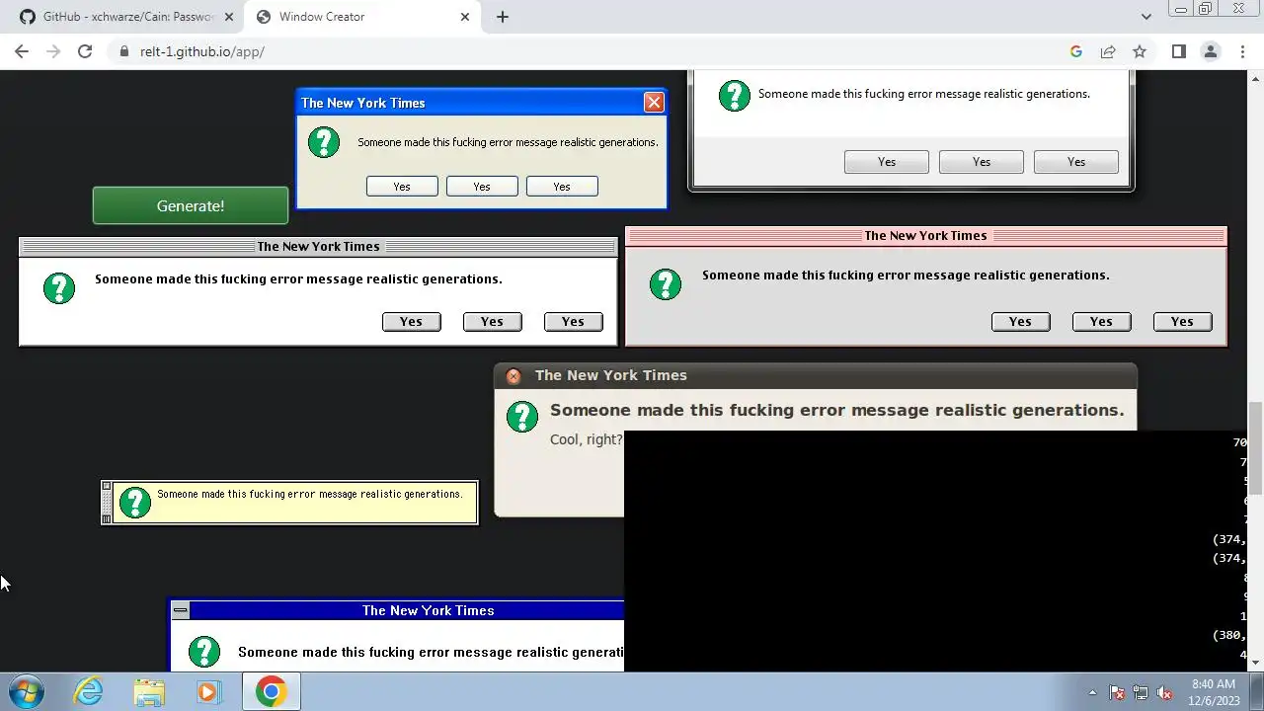Click the question icon in the yellow note window
The image size is (1264, 711).
pyautogui.click(x=135, y=503)
